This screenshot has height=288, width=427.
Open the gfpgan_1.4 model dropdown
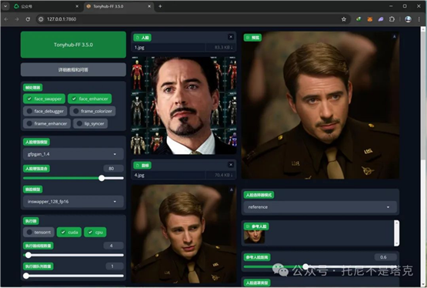[x=73, y=154]
